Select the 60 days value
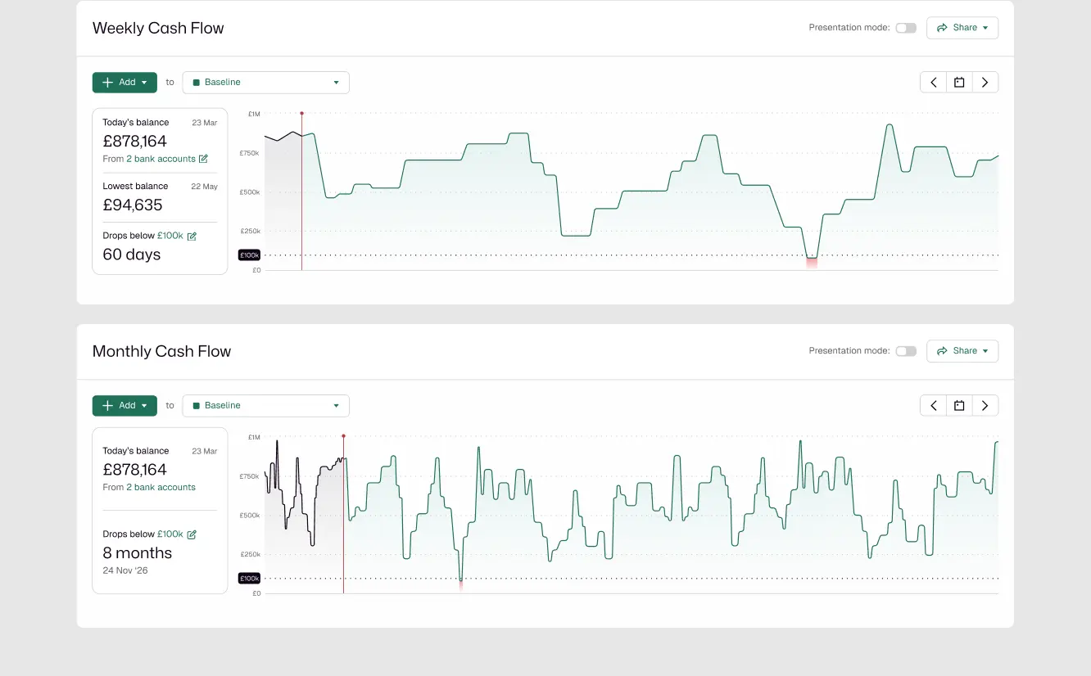1091x676 pixels. [x=132, y=255]
